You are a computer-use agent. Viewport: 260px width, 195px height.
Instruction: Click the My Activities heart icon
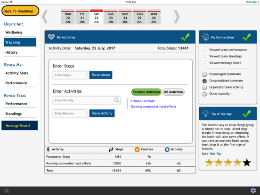pos(51,37)
